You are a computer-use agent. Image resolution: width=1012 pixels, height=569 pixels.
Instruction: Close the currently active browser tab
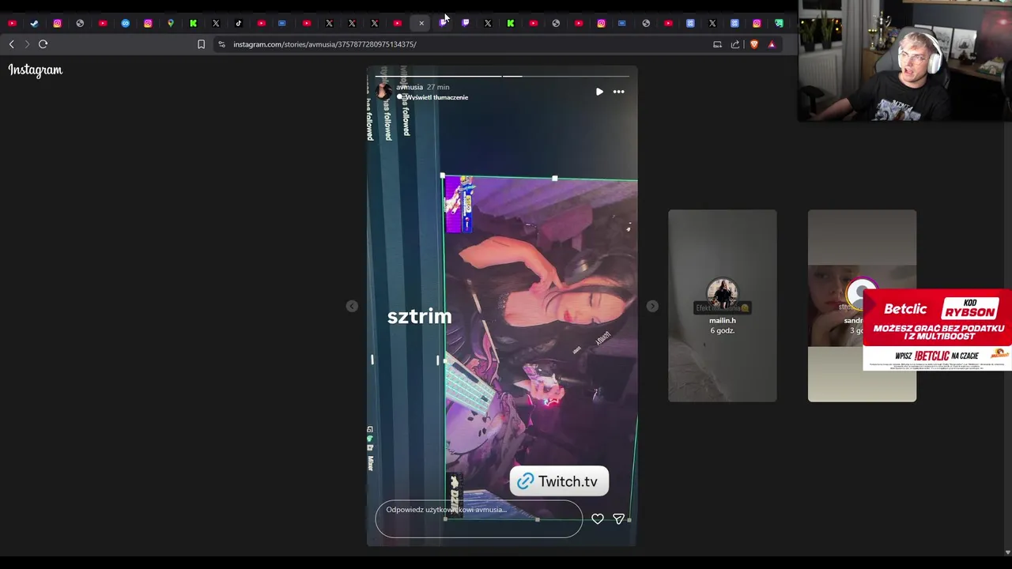click(x=421, y=23)
